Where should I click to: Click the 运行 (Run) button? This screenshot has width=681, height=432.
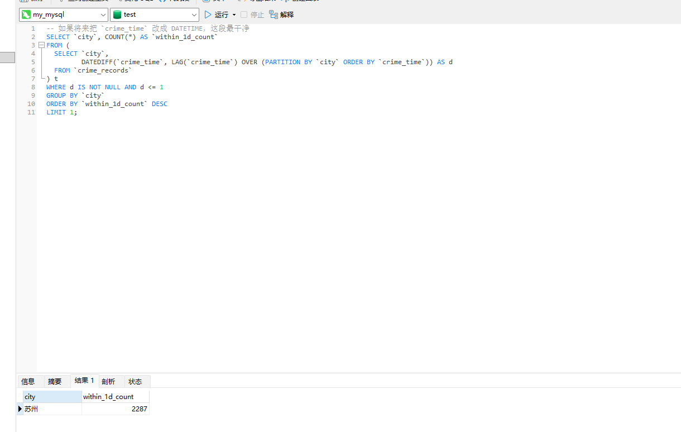coord(217,15)
